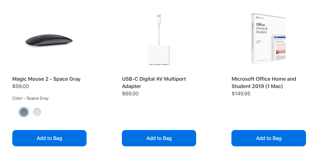This screenshot has height=155, width=317.
Task: Open the Magic Mouse 2 - Space Gray title link
Action: click(x=46, y=79)
